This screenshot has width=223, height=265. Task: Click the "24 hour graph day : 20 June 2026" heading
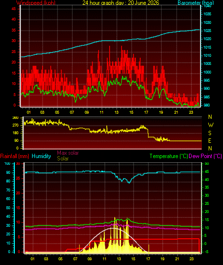(121, 3)
